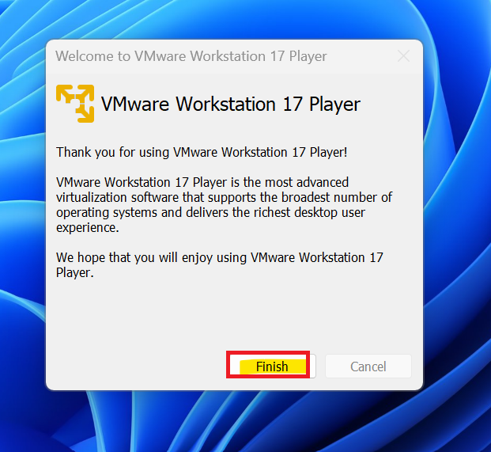This screenshot has height=452, width=491.
Task: Click the VMware Workstation Player logo icon
Action: point(75,104)
